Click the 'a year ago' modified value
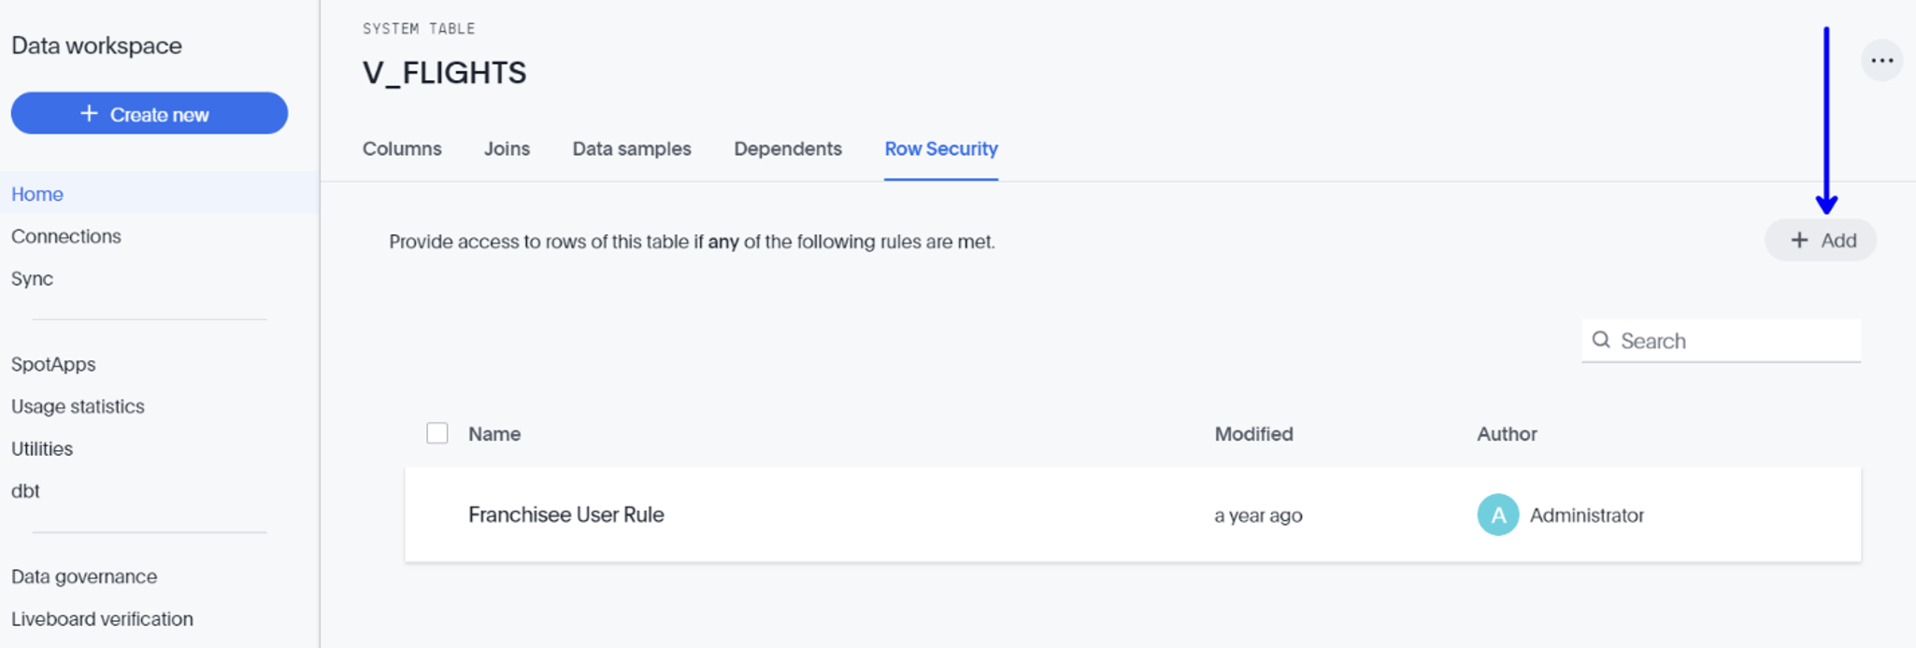Viewport: 1916px width, 648px height. click(1258, 515)
